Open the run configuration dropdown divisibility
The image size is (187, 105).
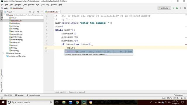click(164, 8)
